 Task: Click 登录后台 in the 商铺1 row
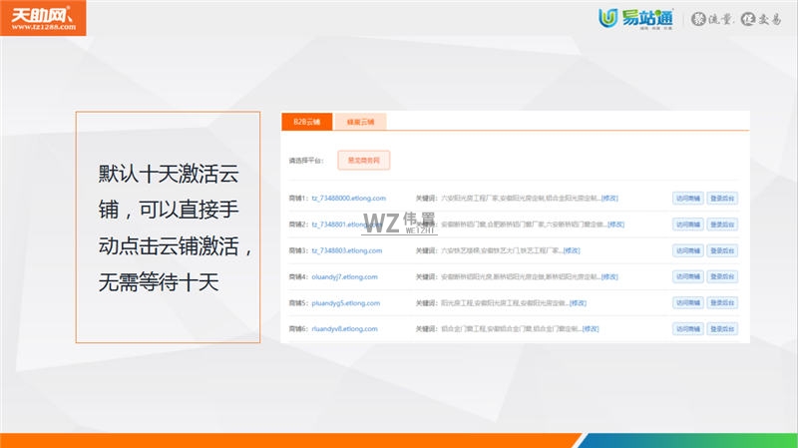tap(722, 198)
